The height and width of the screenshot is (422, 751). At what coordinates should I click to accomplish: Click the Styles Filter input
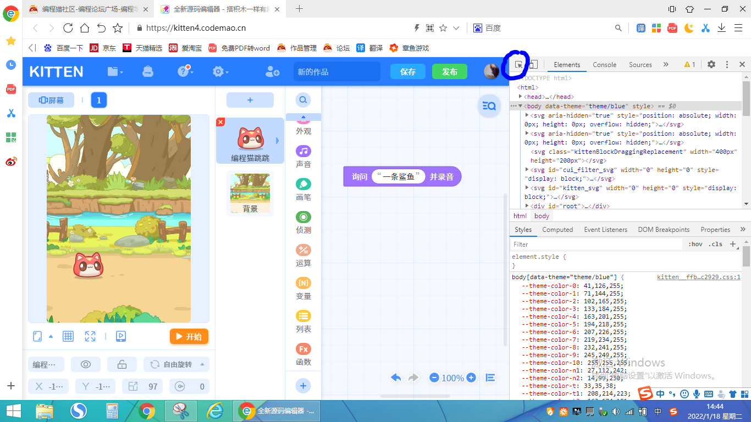(x=598, y=244)
